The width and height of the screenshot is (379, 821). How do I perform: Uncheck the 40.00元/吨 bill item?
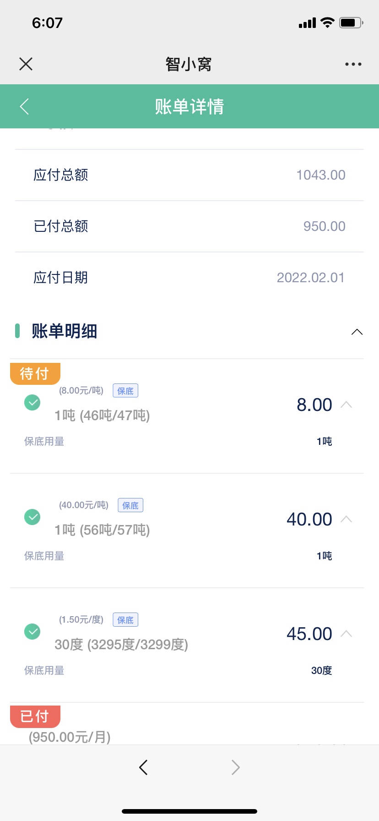(32, 517)
